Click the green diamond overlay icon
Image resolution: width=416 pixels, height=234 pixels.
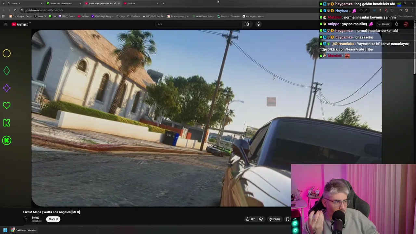pyautogui.click(x=6, y=71)
